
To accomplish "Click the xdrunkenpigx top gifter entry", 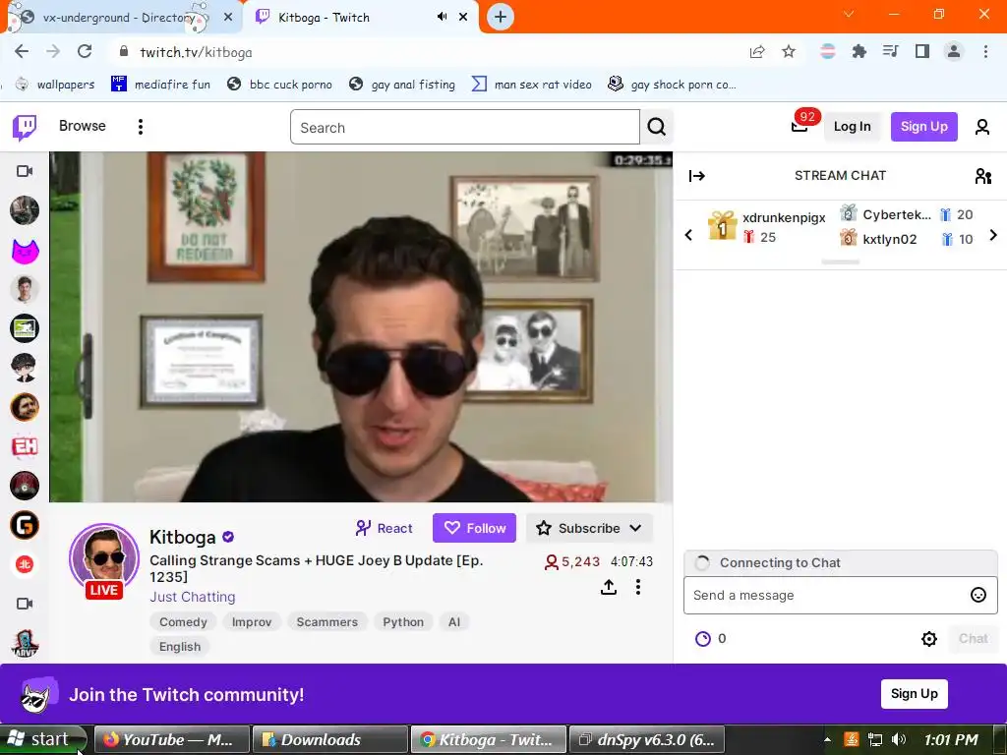I will point(767,227).
